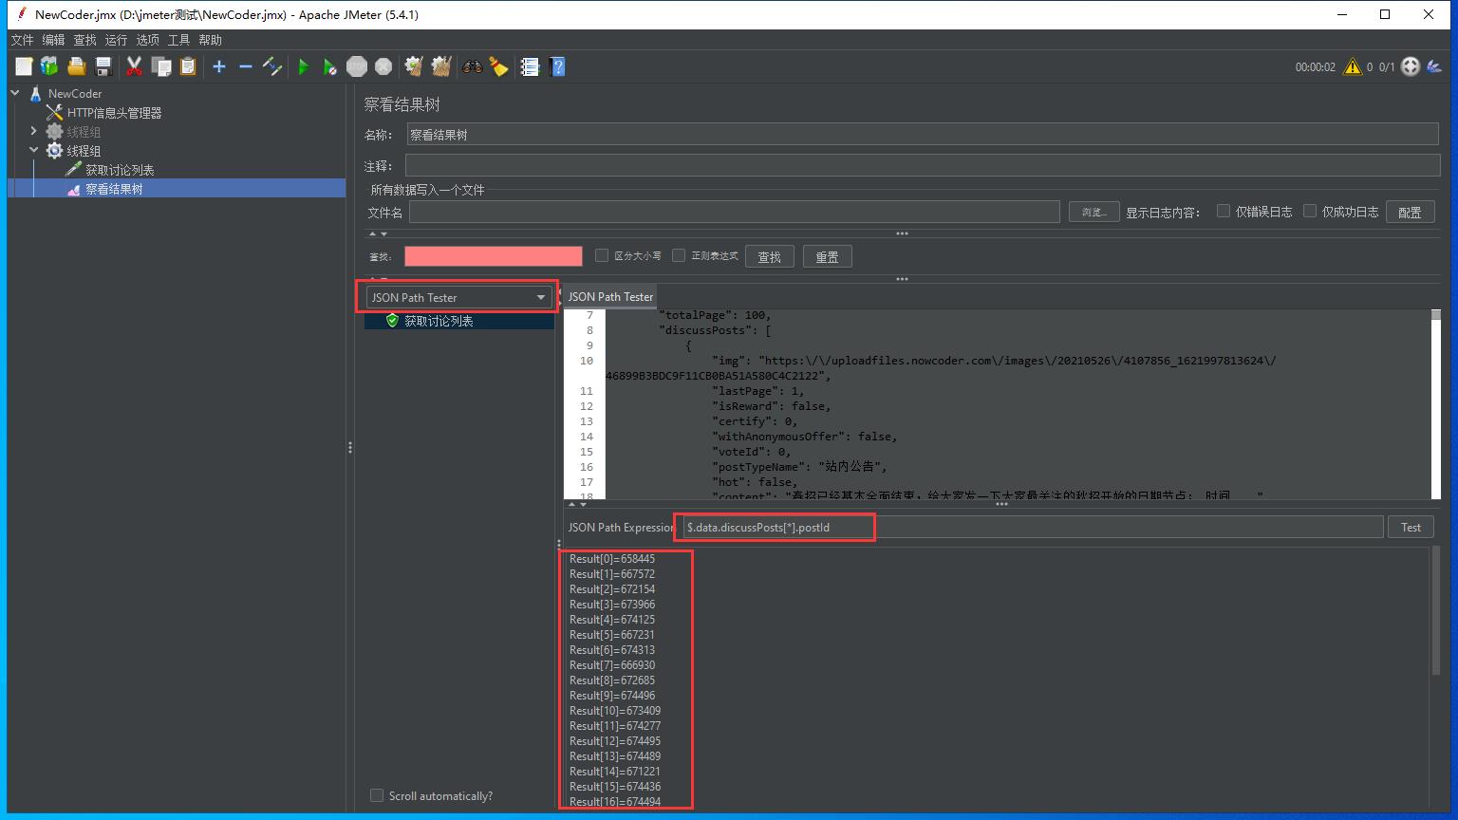1458x820 pixels.
Task: Stop the running test
Action: point(357,66)
